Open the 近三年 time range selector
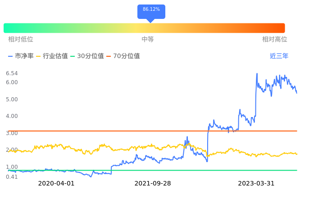 (x=279, y=56)
